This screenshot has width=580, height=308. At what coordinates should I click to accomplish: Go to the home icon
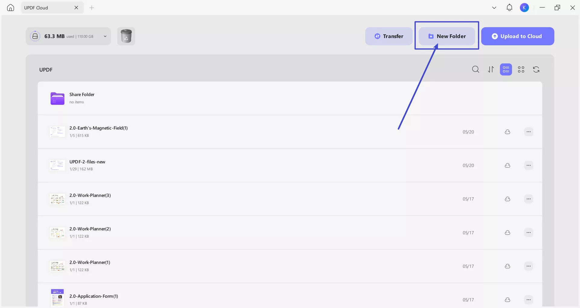click(11, 8)
